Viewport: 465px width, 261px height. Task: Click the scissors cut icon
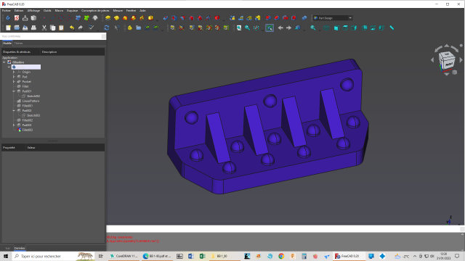(x=44, y=28)
